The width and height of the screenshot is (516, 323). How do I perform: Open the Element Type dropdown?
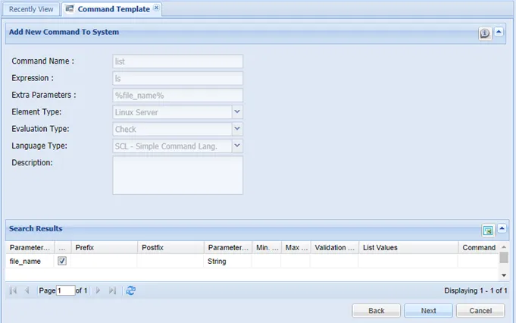tap(236, 112)
